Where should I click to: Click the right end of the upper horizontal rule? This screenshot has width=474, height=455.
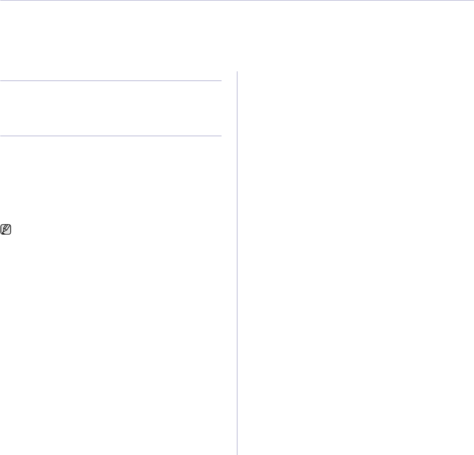click(x=220, y=81)
